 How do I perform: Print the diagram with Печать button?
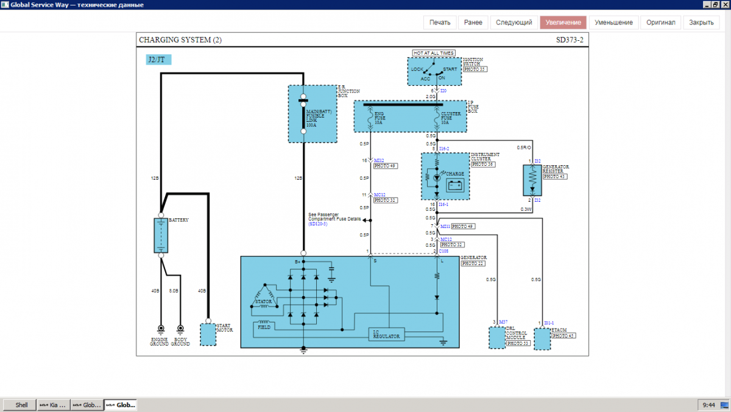(x=440, y=23)
